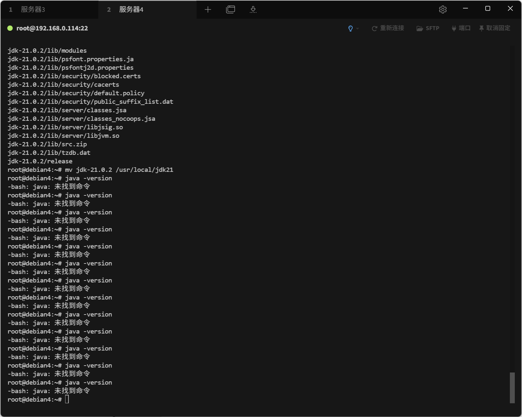Screen dimensions: 522x417
Task: Open the 端口 port forwarding button
Action: (461, 28)
